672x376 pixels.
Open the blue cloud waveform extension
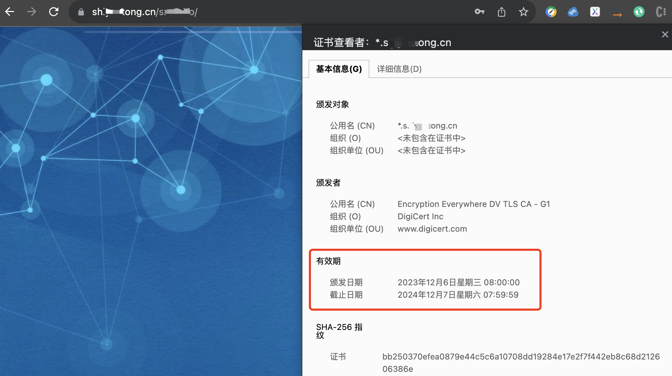point(573,12)
